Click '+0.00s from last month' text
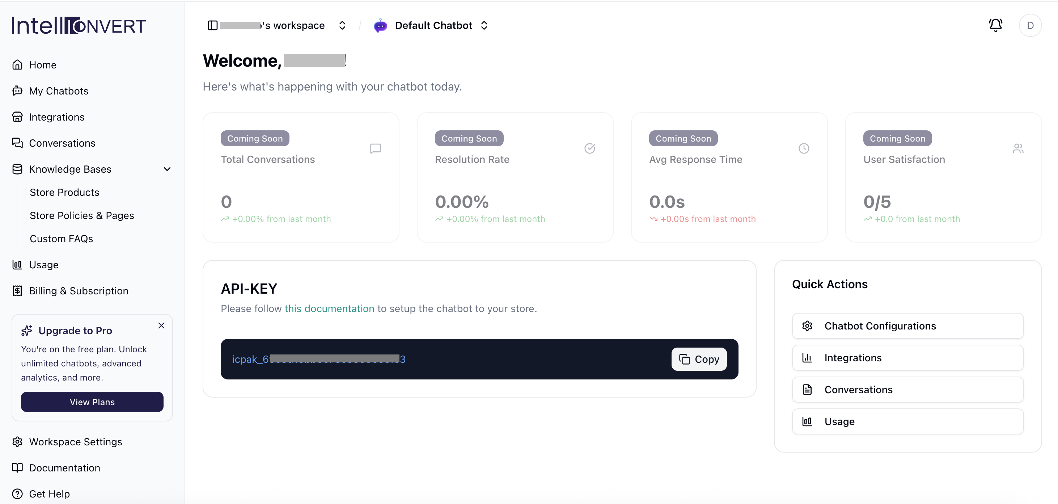The height and width of the screenshot is (504, 1058). point(708,219)
